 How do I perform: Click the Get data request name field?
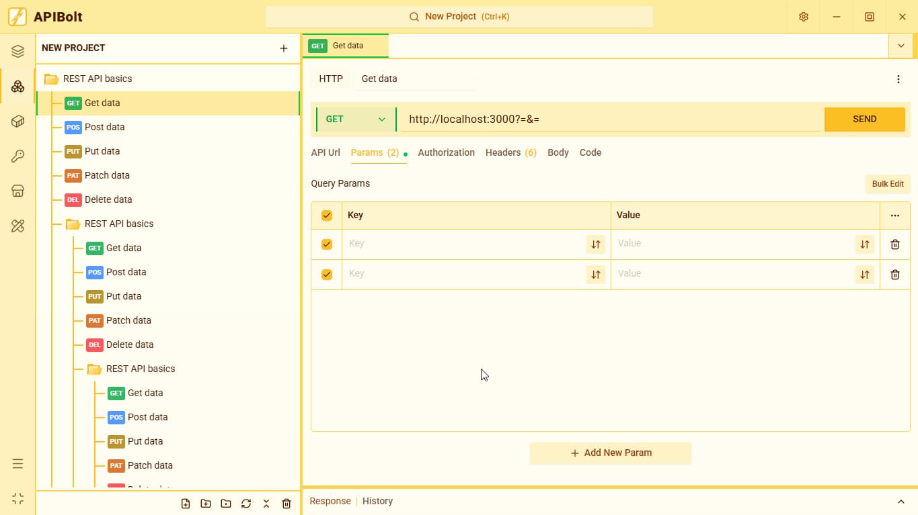416,79
